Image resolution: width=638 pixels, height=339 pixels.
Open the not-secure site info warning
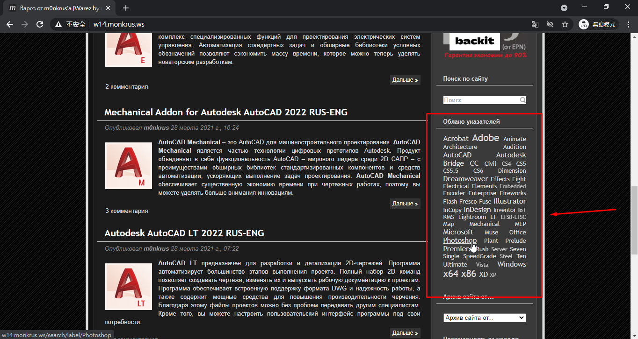71,24
